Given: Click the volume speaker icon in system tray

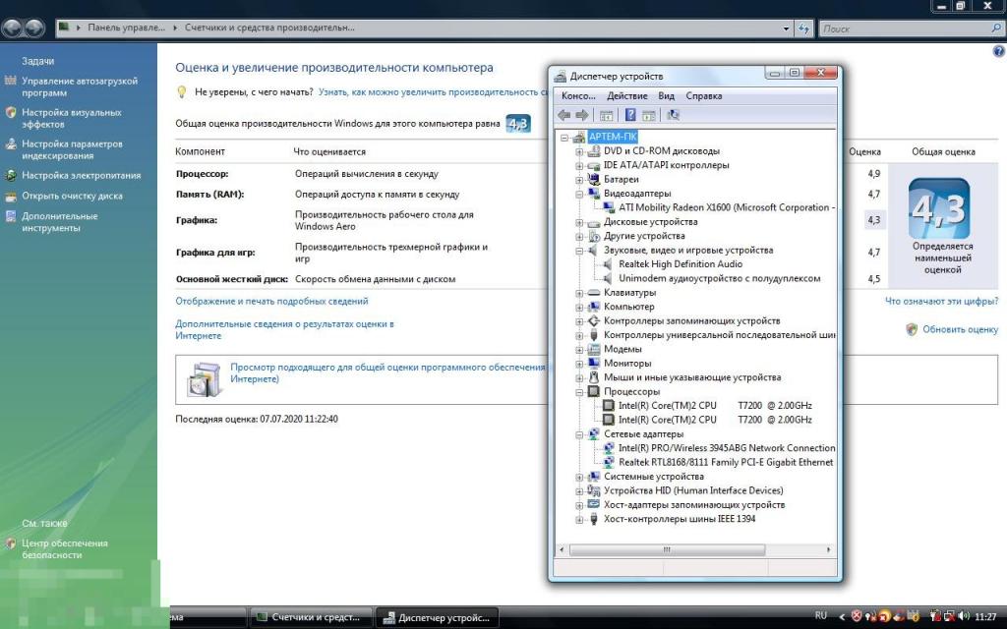Looking at the screenshot, I should click(x=963, y=616).
